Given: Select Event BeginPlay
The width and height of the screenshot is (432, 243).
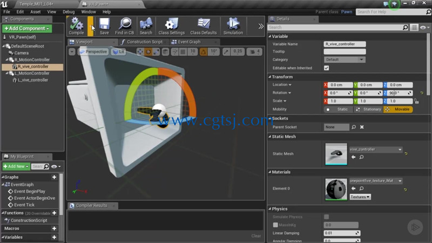Looking at the screenshot, I should pyautogui.click(x=30, y=191).
